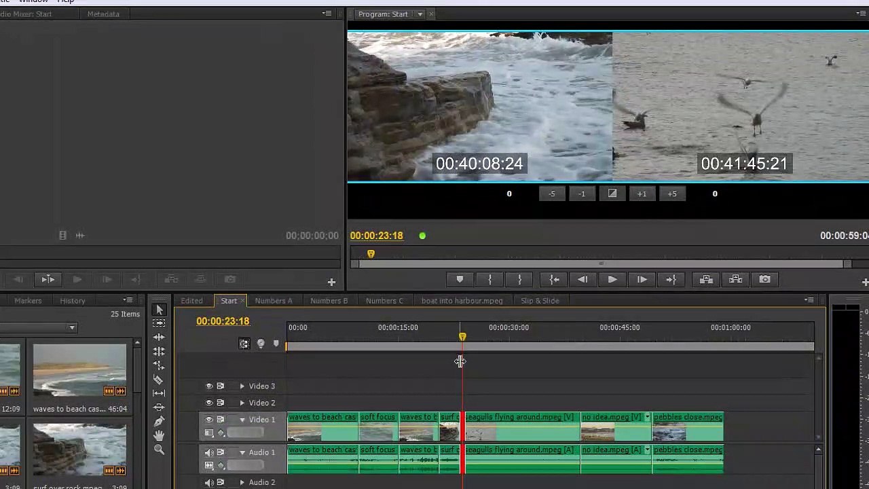Select the Slide tool
The height and width of the screenshot is (489, 869).
pos(159,407)
